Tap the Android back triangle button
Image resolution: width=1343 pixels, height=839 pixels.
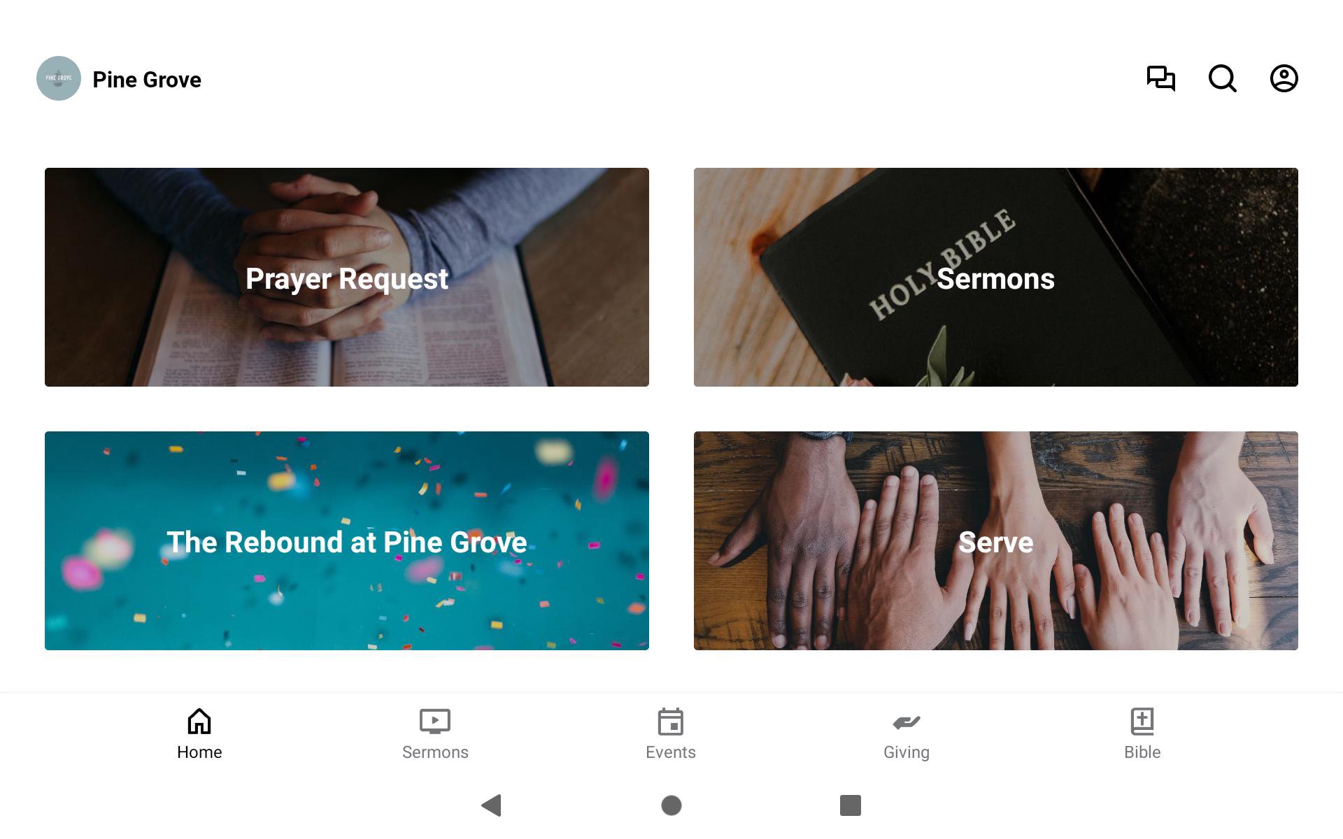pyautogui.click(x=492, y=805)
